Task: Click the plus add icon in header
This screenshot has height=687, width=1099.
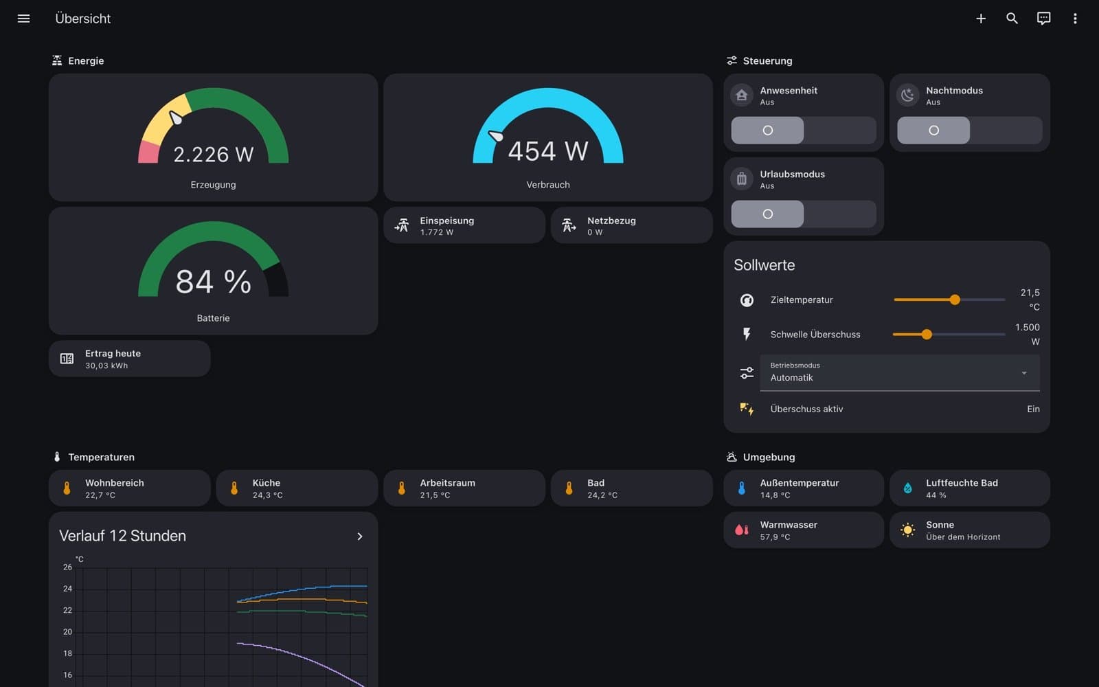Action: [981, 19]
